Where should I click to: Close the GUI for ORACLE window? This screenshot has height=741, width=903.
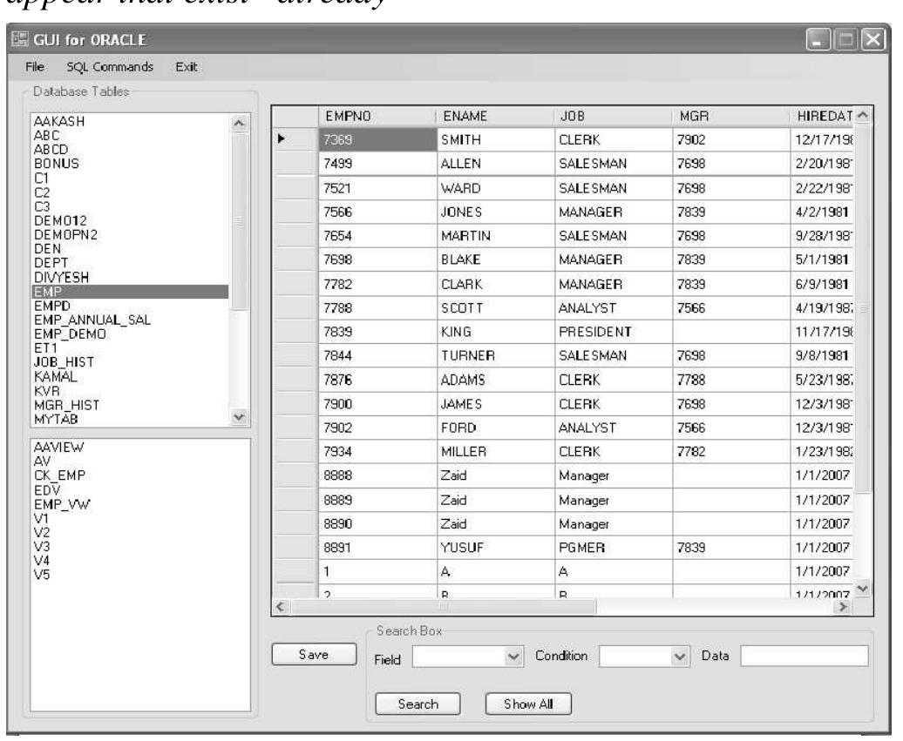click(873, 40)
